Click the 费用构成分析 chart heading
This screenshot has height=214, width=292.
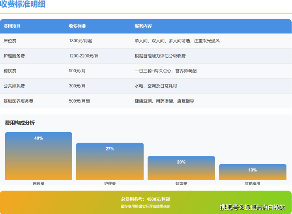[20, 123]
